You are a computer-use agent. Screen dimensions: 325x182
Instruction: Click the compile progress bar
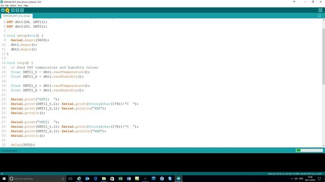click(309, 150)
